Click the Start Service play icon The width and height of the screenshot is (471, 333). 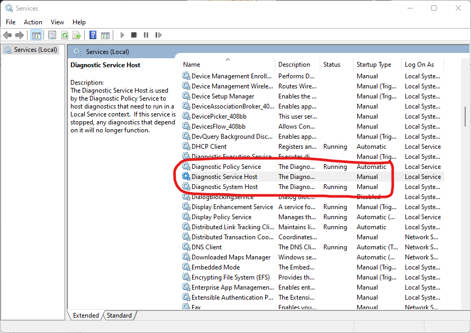tap(122, 35)
